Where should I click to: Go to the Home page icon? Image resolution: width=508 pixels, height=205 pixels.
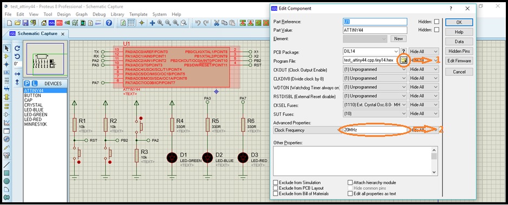point(44,23)
